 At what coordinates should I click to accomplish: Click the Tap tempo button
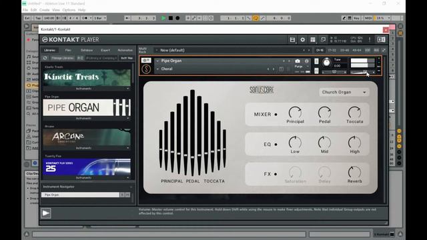[37, 18]
